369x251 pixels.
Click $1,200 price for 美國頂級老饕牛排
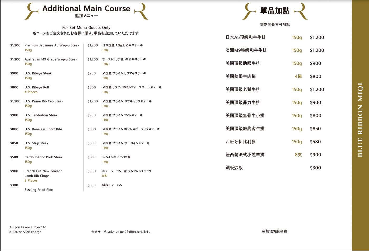click(x=317, y=89)
